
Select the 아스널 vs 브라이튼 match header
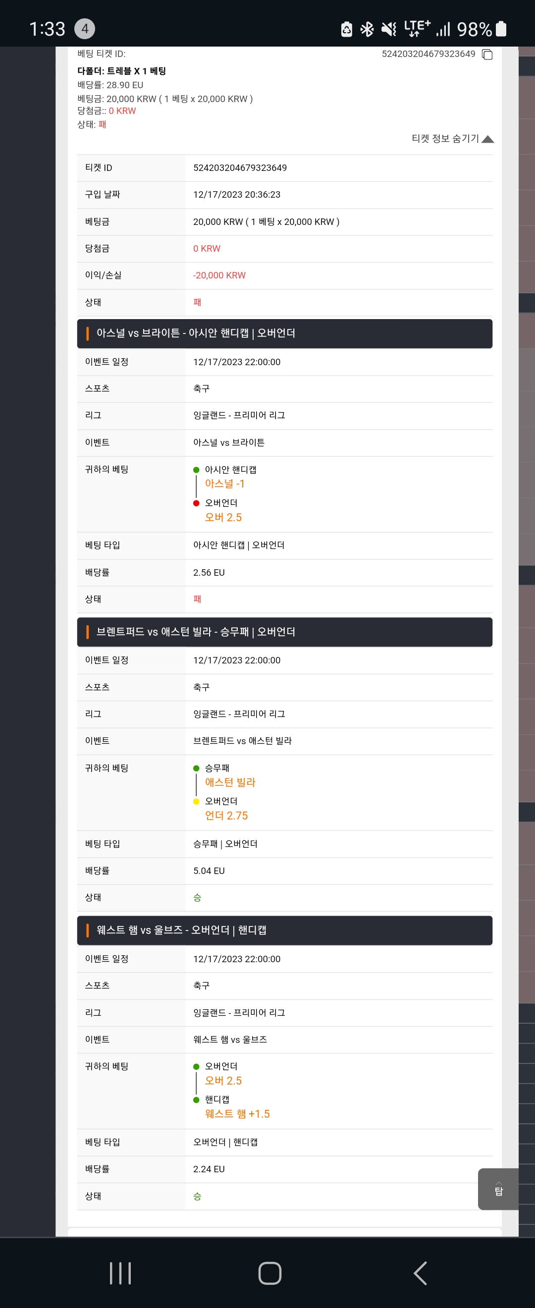(x=285, y=333)
